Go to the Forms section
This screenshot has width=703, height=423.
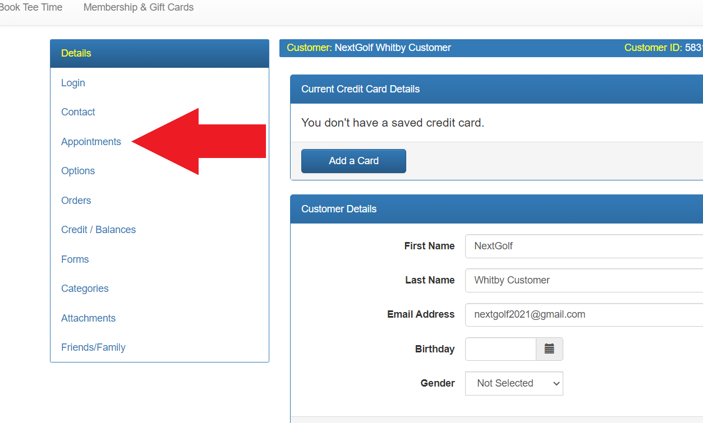[x=75, y=259]
